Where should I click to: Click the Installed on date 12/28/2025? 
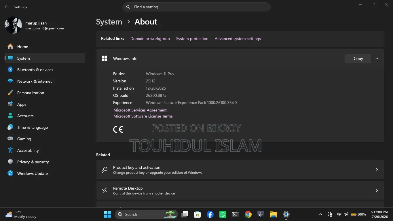[156, 88]
